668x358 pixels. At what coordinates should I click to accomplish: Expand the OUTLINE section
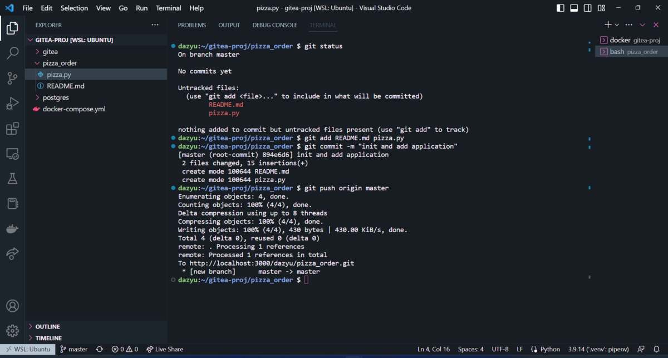click(x=96, y=327)
